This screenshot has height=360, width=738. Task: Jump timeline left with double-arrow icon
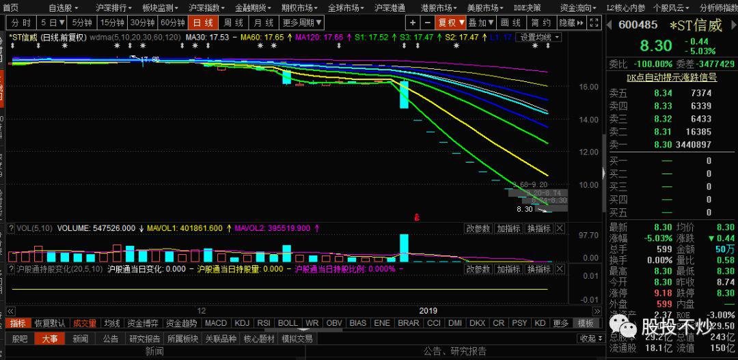click(10, 311)
